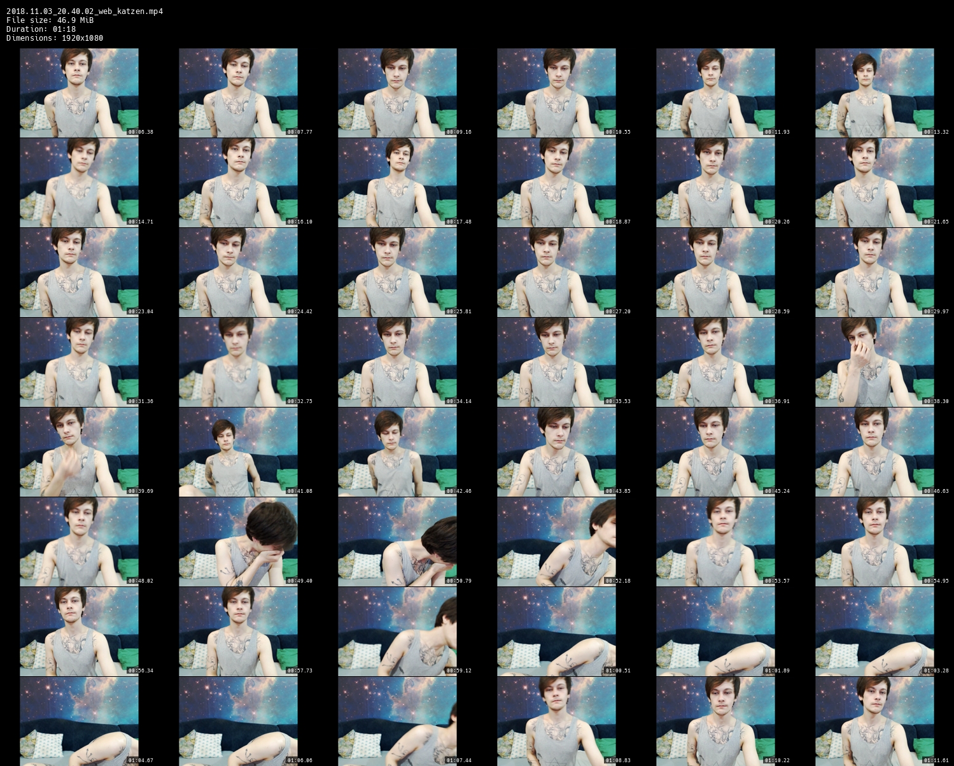This screenshot has height=766, width=954.
Task: Select the thumbnail stamped 00:31.36
Action: 79,362
